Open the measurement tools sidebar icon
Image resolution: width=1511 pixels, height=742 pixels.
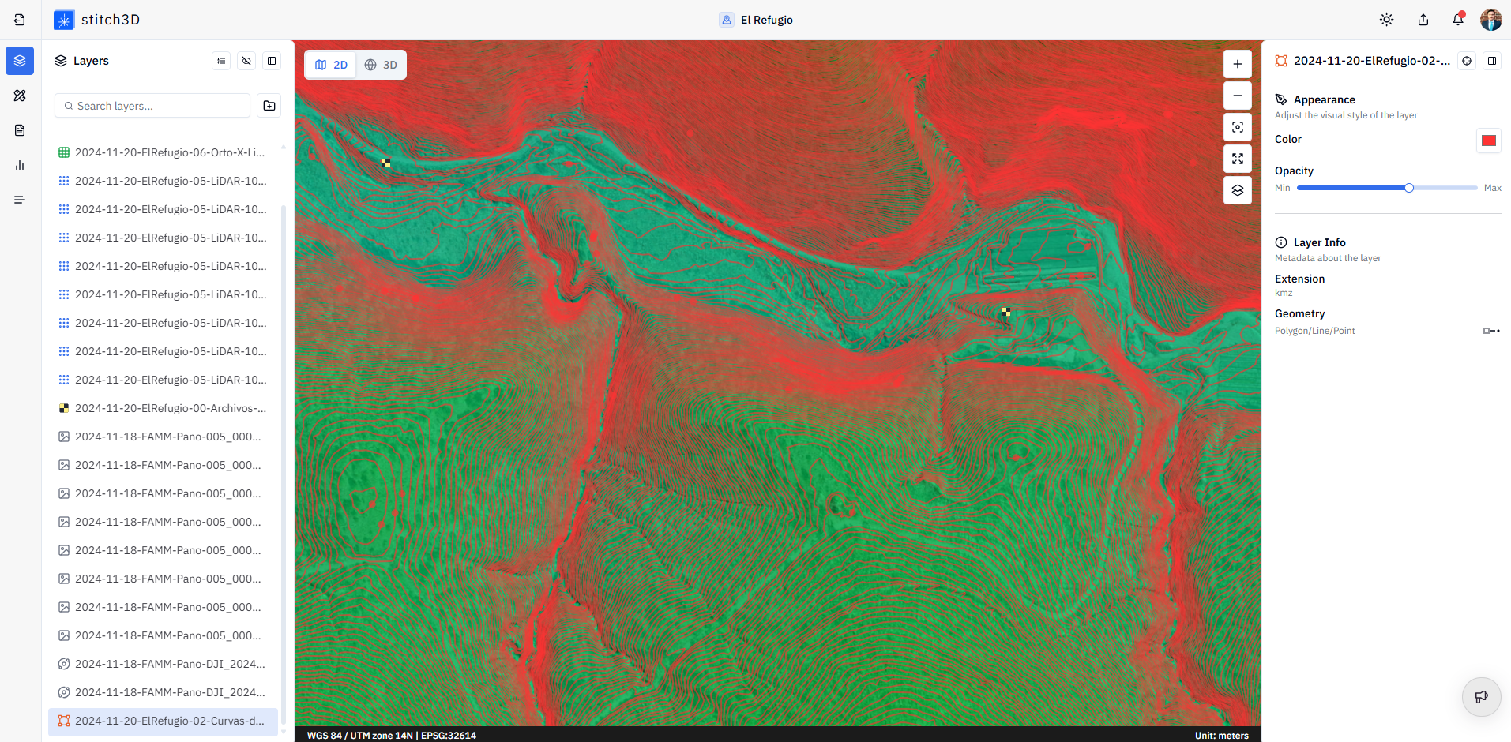[20, 96]
